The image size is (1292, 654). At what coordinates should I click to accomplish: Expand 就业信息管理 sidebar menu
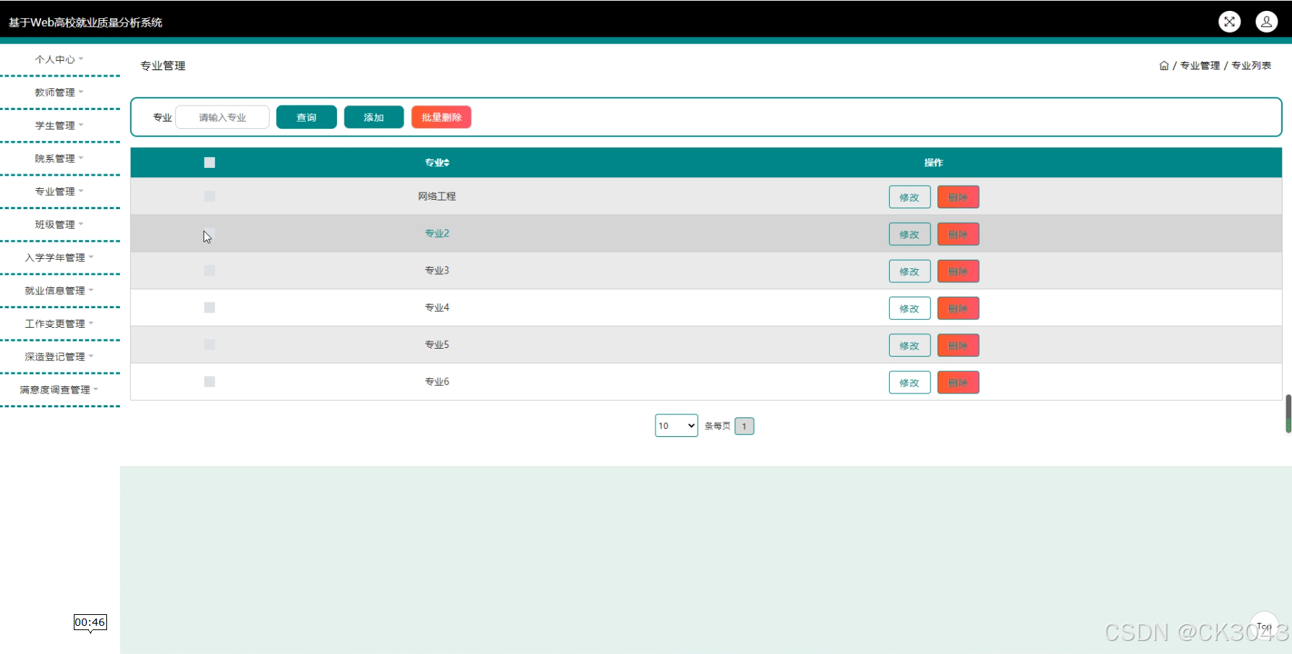pos(59,291)
